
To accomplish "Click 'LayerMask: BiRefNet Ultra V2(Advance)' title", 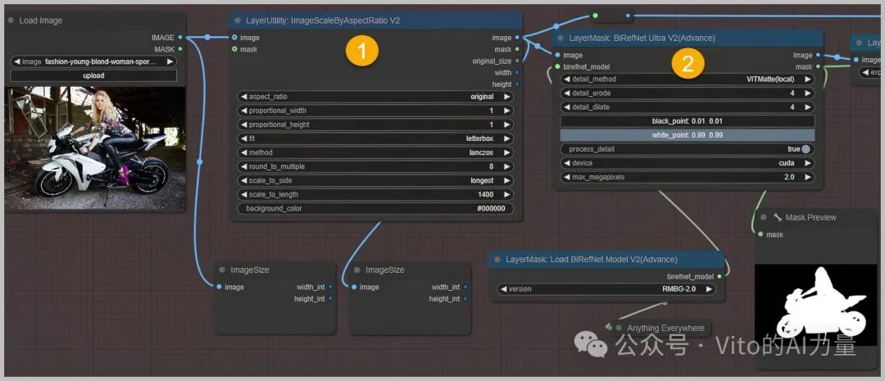I will 642,38.
